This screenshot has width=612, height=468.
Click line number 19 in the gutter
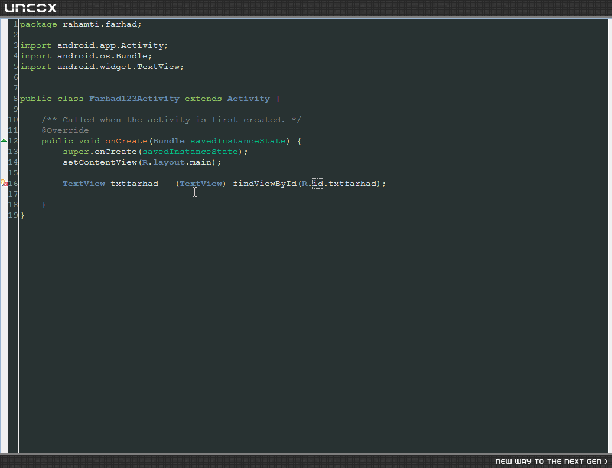point(13,215)
